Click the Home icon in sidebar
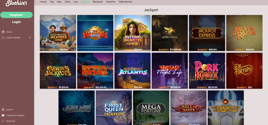 [x=3, y=32]
